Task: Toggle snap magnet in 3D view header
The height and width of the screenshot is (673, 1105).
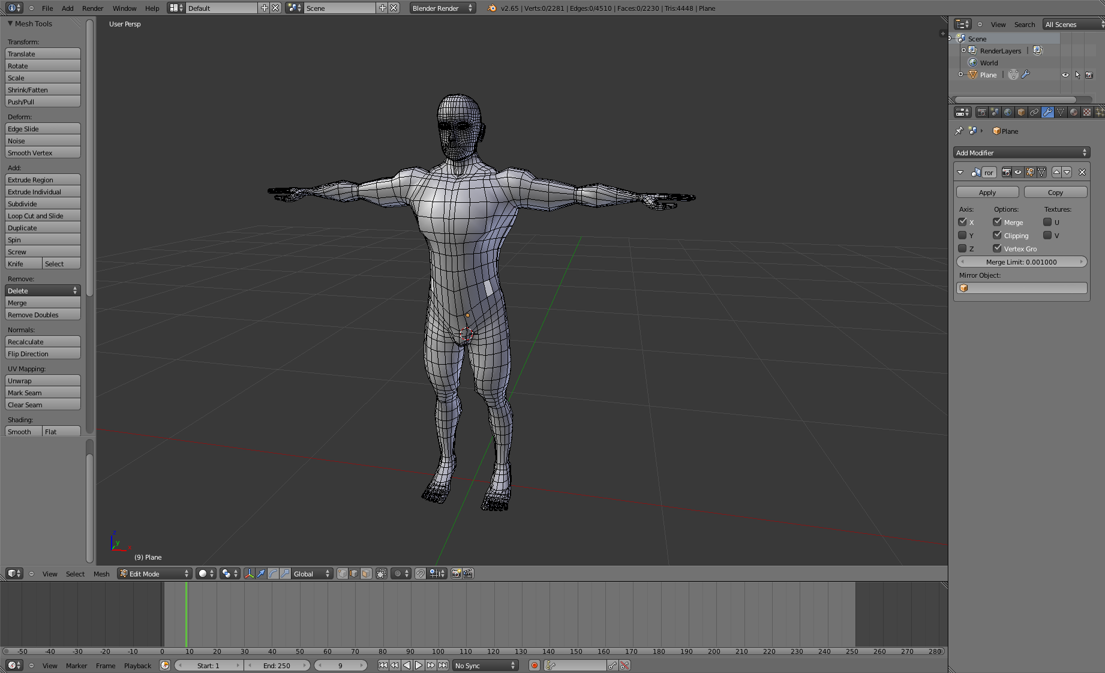Action: pyautogui.click(x=421, y=573)
